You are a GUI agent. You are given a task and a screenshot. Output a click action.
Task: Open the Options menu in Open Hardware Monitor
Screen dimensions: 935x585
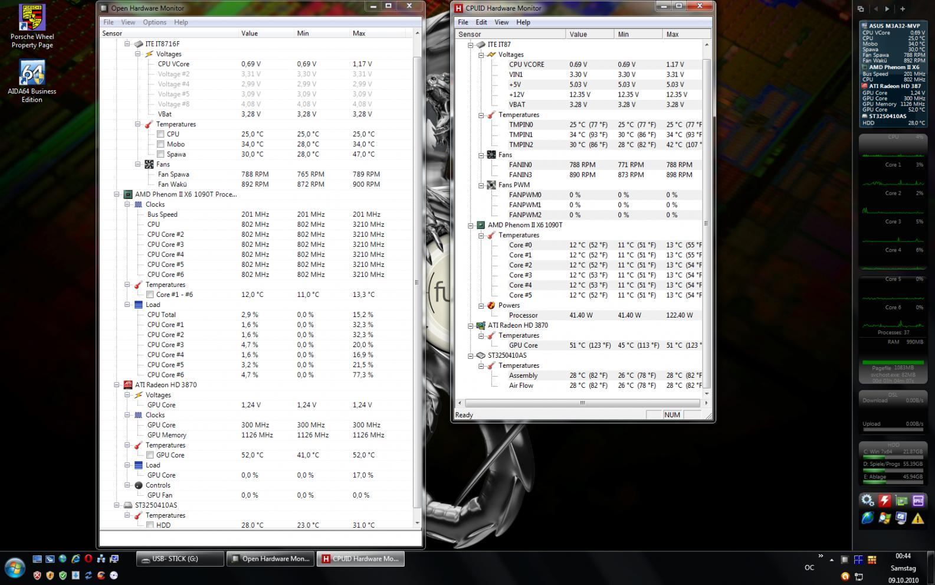(154, 22)
